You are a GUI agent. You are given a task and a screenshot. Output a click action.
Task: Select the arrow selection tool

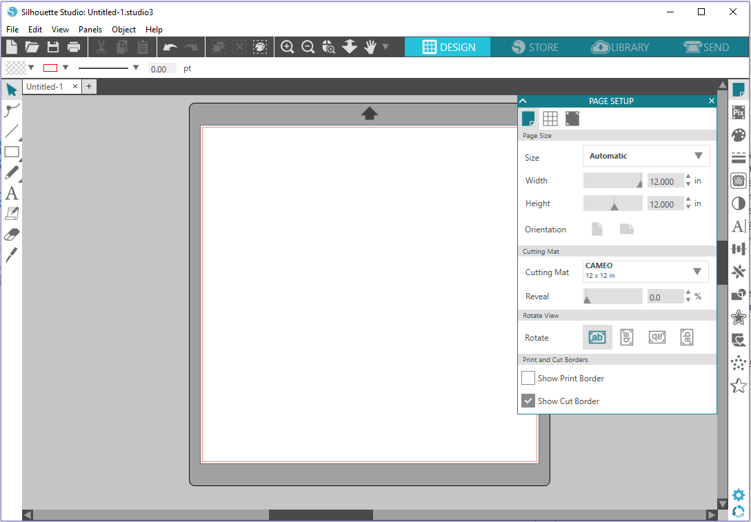pos(11,89)
